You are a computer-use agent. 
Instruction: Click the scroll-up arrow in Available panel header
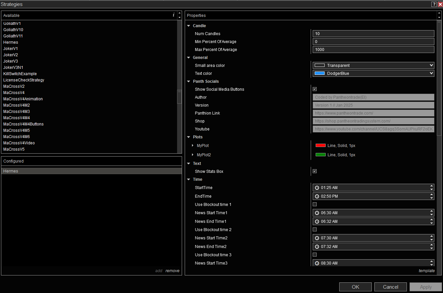pos(179,14)
